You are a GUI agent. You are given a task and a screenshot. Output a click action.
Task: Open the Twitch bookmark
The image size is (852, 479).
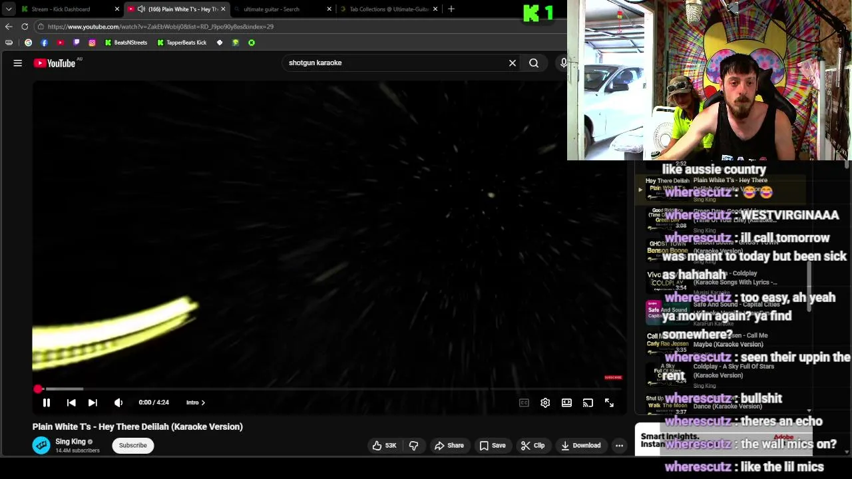76,43
